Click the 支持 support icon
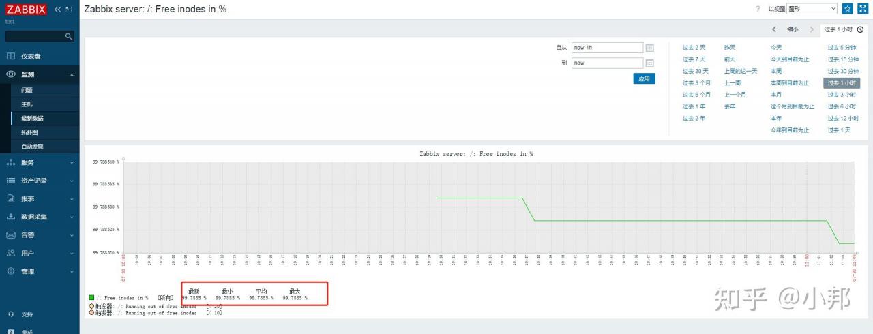The width and height of the screenshot is (873, 334). [x=11, y=314]
